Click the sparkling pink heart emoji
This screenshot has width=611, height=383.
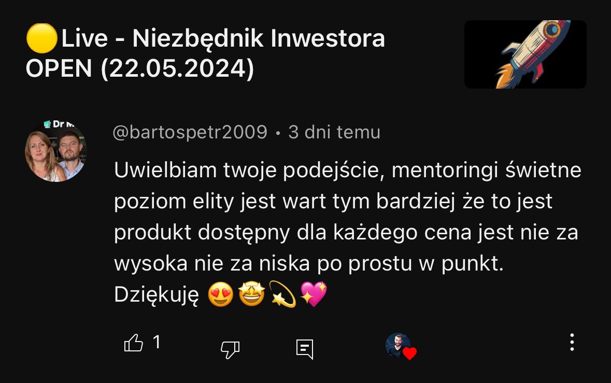click(x=314, y=294)
